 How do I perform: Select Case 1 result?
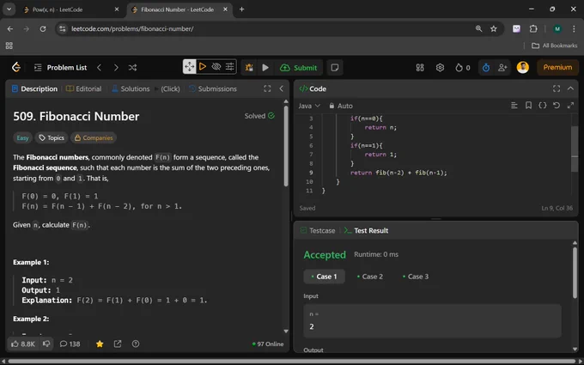pos(324,277)
